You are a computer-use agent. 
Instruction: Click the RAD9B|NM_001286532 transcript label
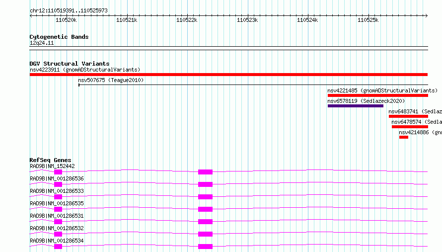pos(57,228)
